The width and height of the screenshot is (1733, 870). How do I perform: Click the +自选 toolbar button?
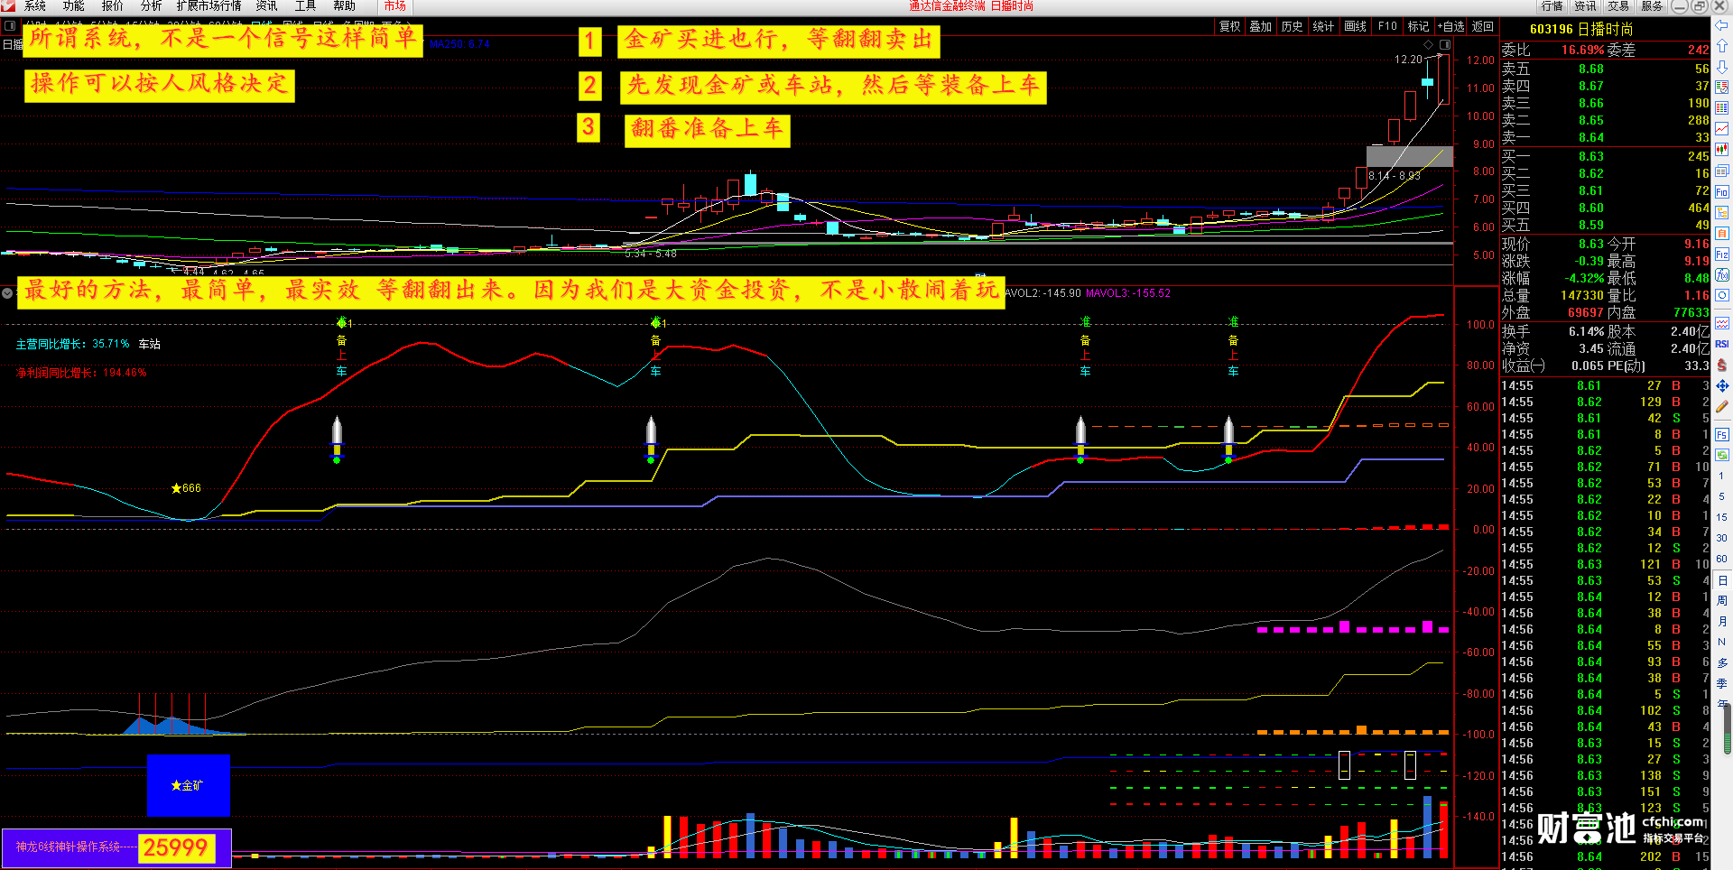1451,27
